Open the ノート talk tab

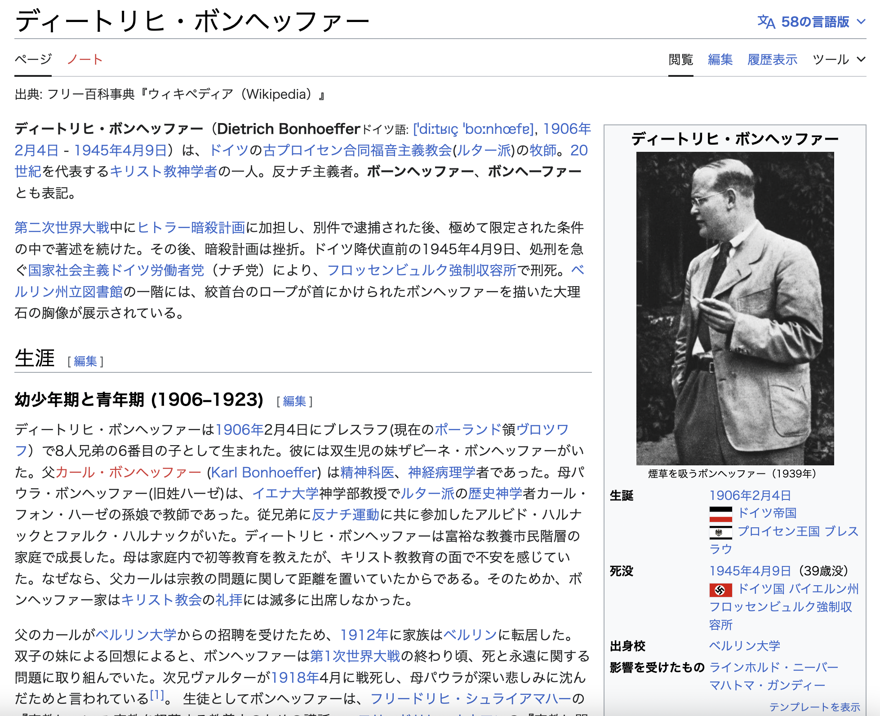(x=85, y=59)
